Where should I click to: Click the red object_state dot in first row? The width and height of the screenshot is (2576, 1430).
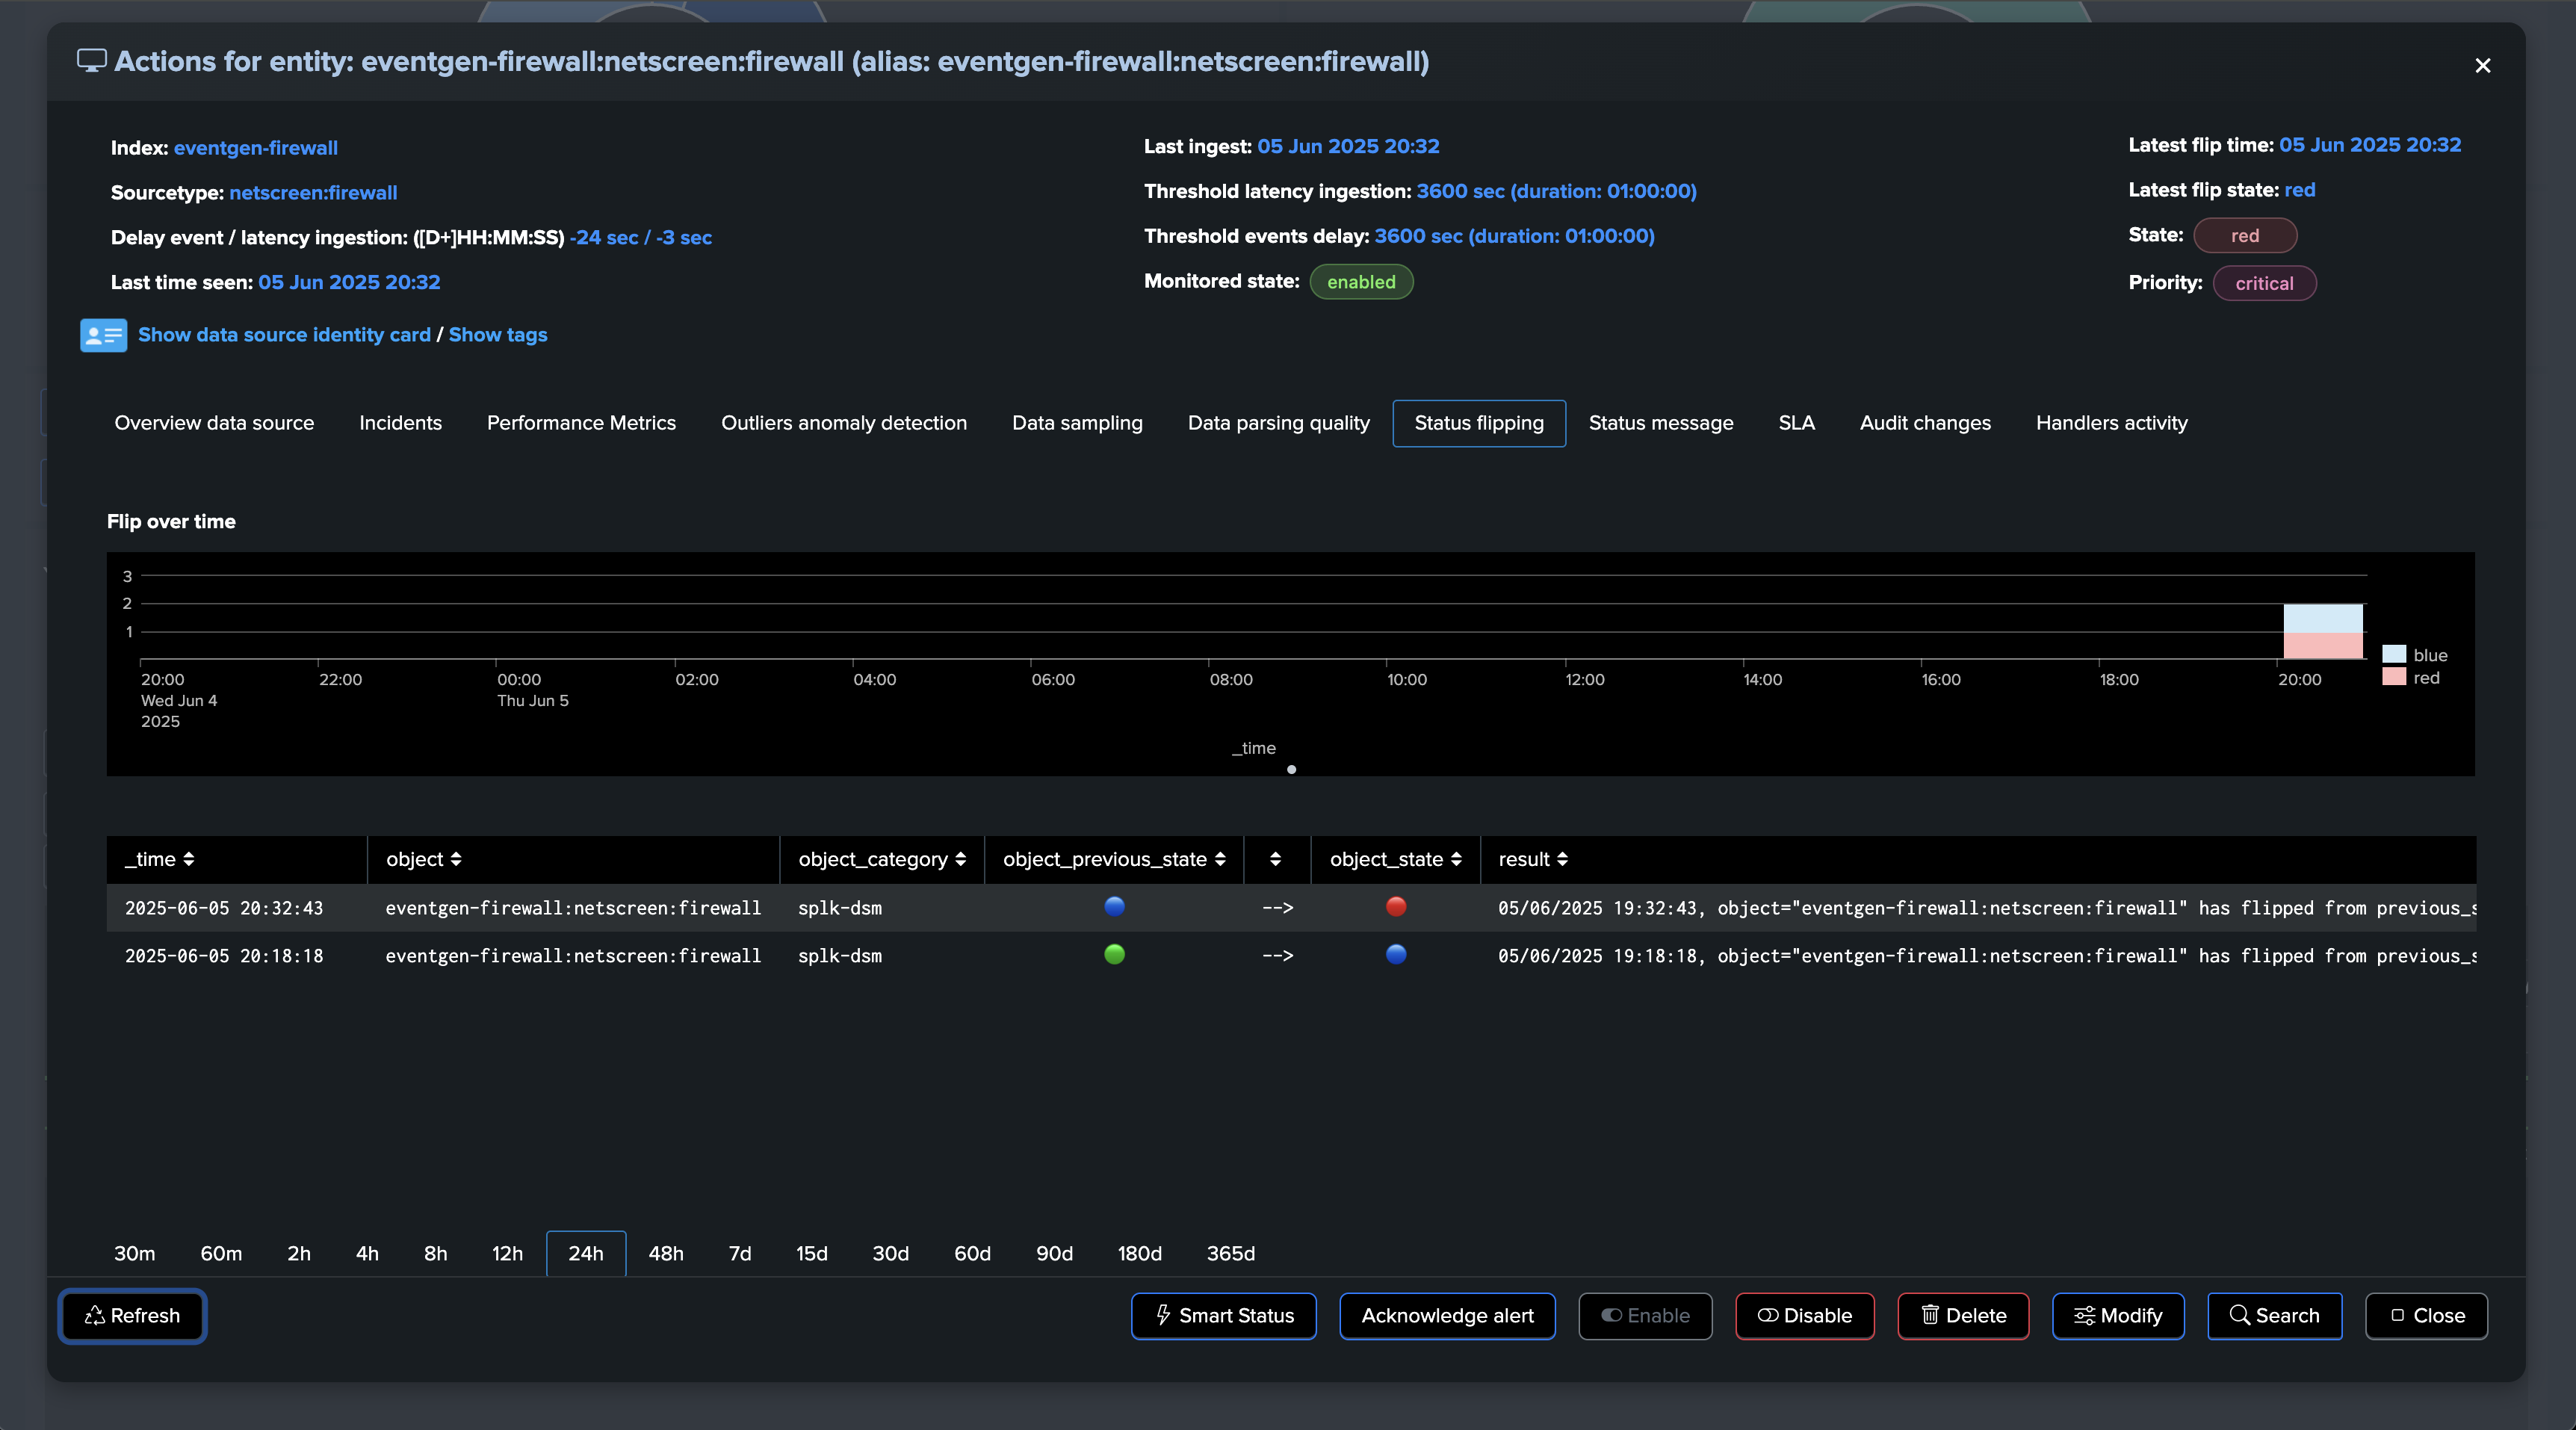1395,906
